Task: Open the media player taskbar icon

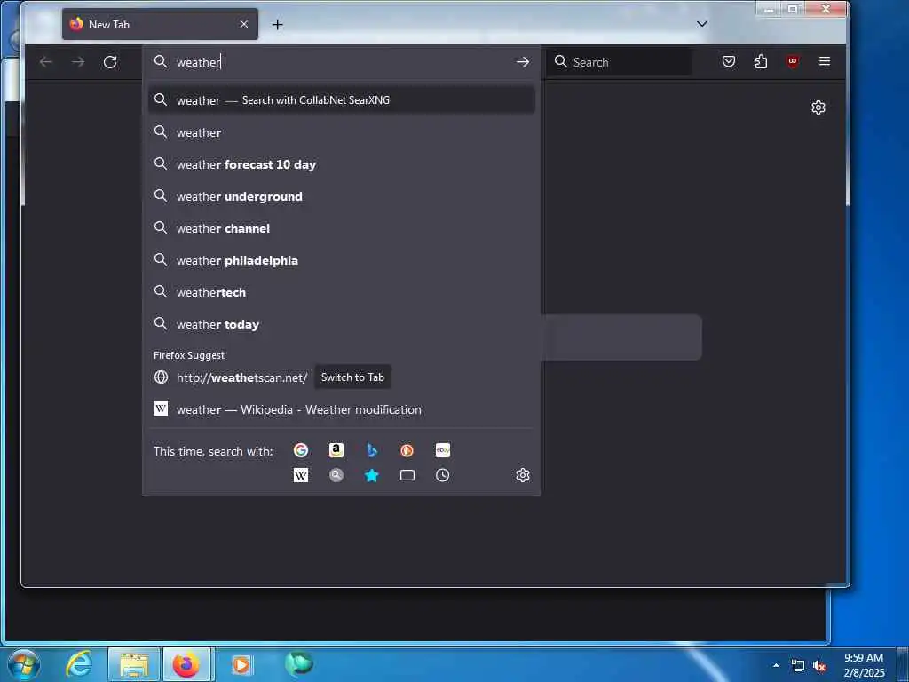Action: click(x=241, y=664)
